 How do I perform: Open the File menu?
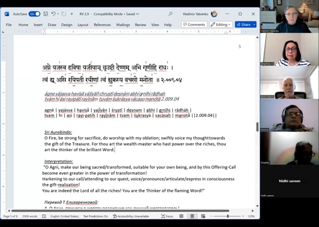tap(9, 24)
